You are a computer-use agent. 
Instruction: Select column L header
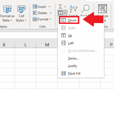(26, 45)
